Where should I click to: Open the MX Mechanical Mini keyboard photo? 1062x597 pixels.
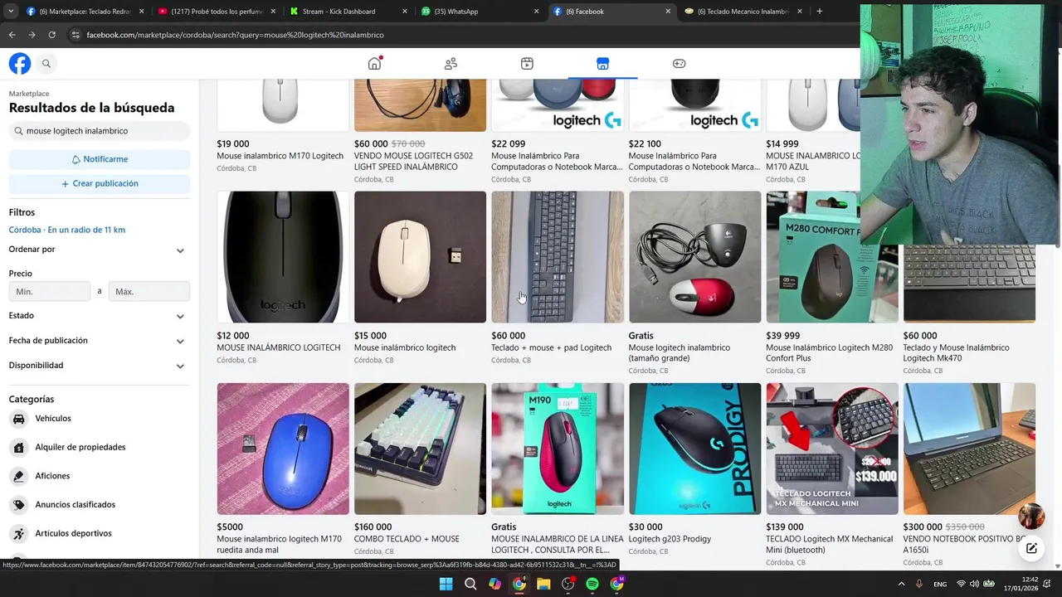tap(832, 449)
